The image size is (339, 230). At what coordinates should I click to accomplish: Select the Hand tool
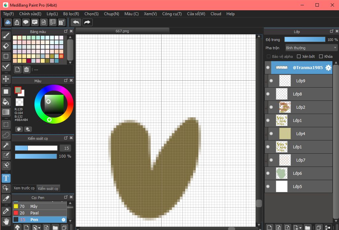[6, 221]
